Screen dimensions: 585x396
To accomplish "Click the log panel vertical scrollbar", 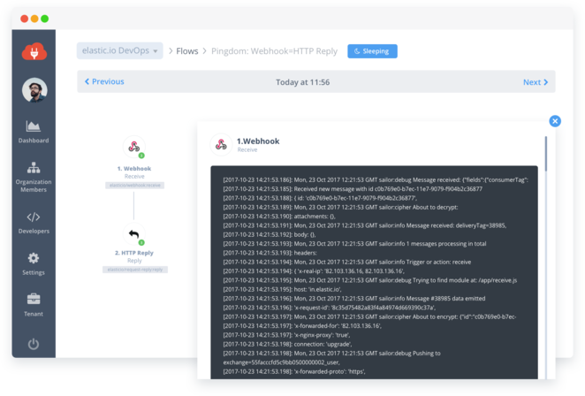I will [546, 154].
